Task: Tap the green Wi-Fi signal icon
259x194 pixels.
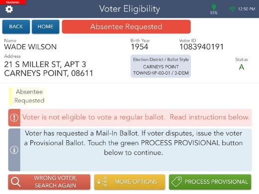Action: pos(232,9)
